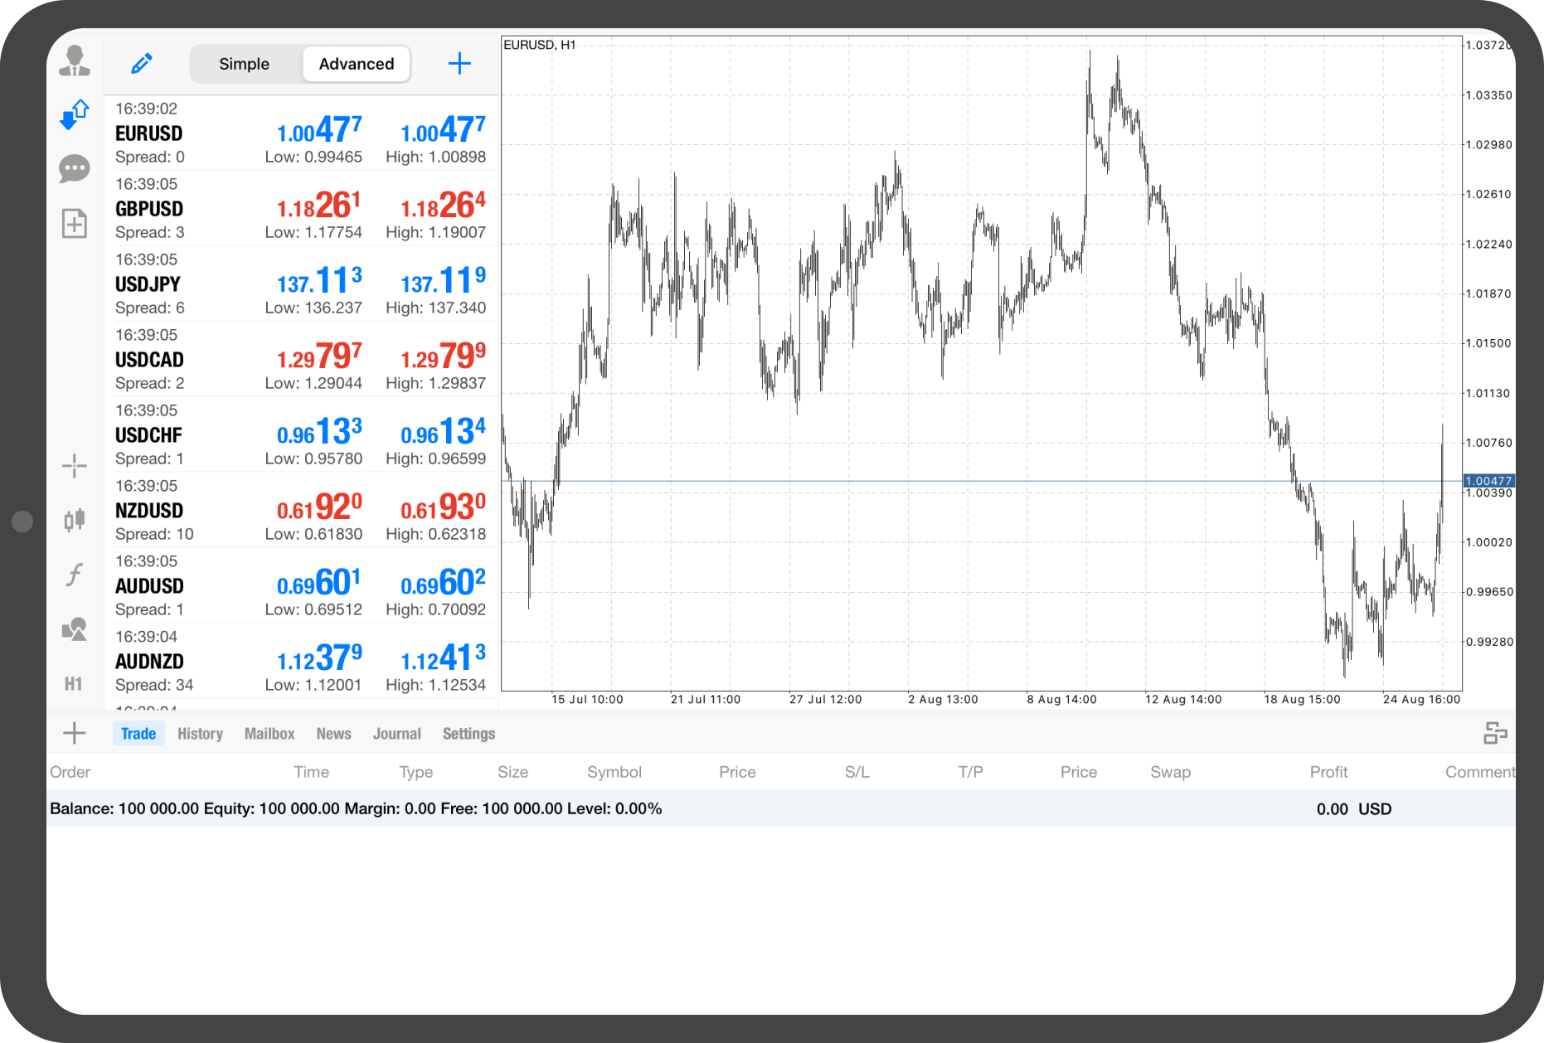Click the 1.00477 price marker on chart axis
The width and height of the screenshot is (1544, 1043).
pyautogui.click(x=1488, y=481)
